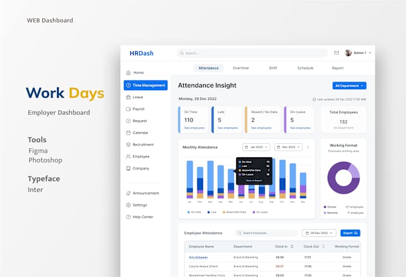Open the All Department dropdown
Viewport: 406px width, 277px height.
[x=349, y=86]
